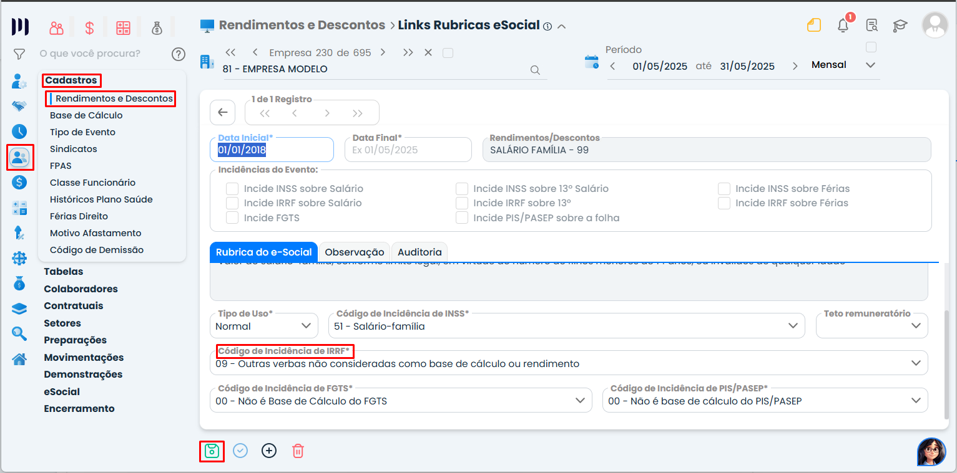Select Base de Cálculo in the Cadastros menu
This screenshot has width=957, height=473.
pyautogui.click(x=86, y=115)
